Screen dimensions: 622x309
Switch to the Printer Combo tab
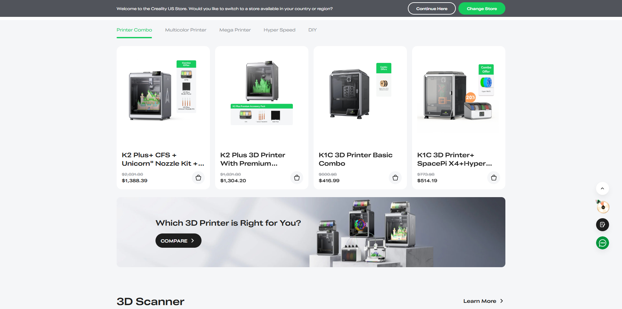click(x=134, y=30)
